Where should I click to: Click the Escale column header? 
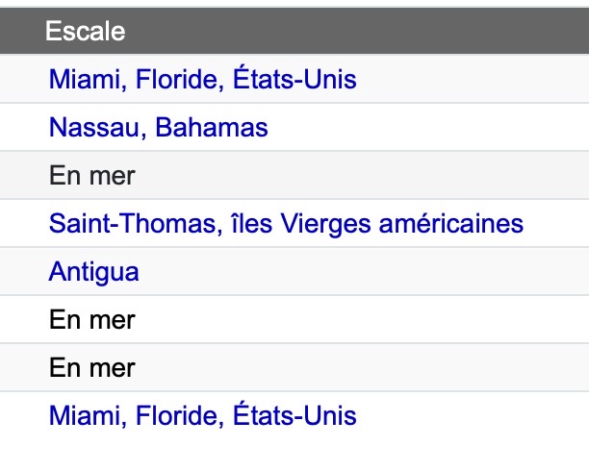(x=86, y=31)
